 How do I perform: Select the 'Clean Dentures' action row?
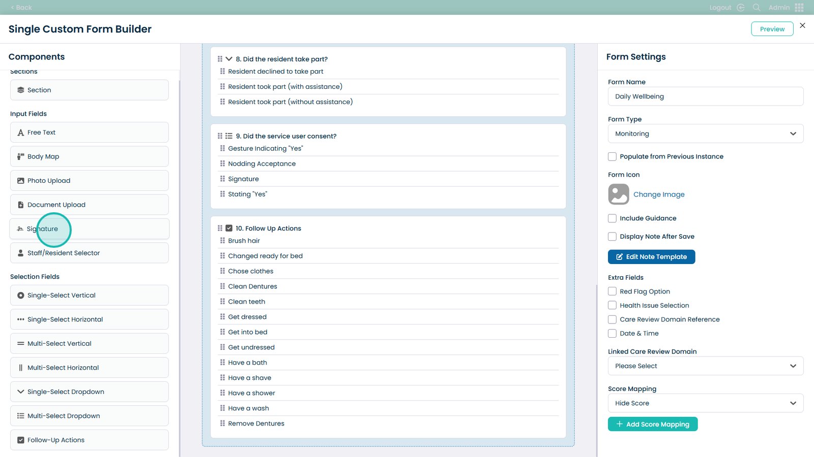click(x=389, y=286)
